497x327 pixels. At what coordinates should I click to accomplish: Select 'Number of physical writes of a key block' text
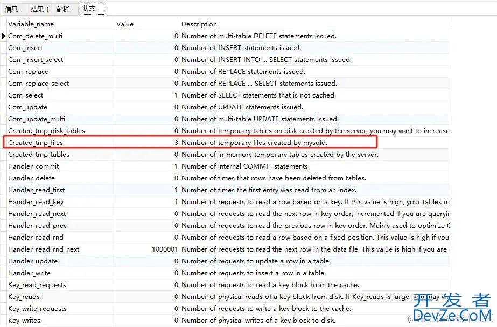pyautogui.click(x=258, y=321)
